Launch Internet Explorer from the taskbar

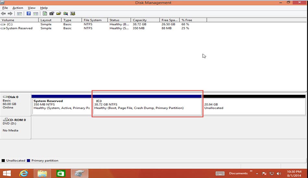(x=24, y=173)
